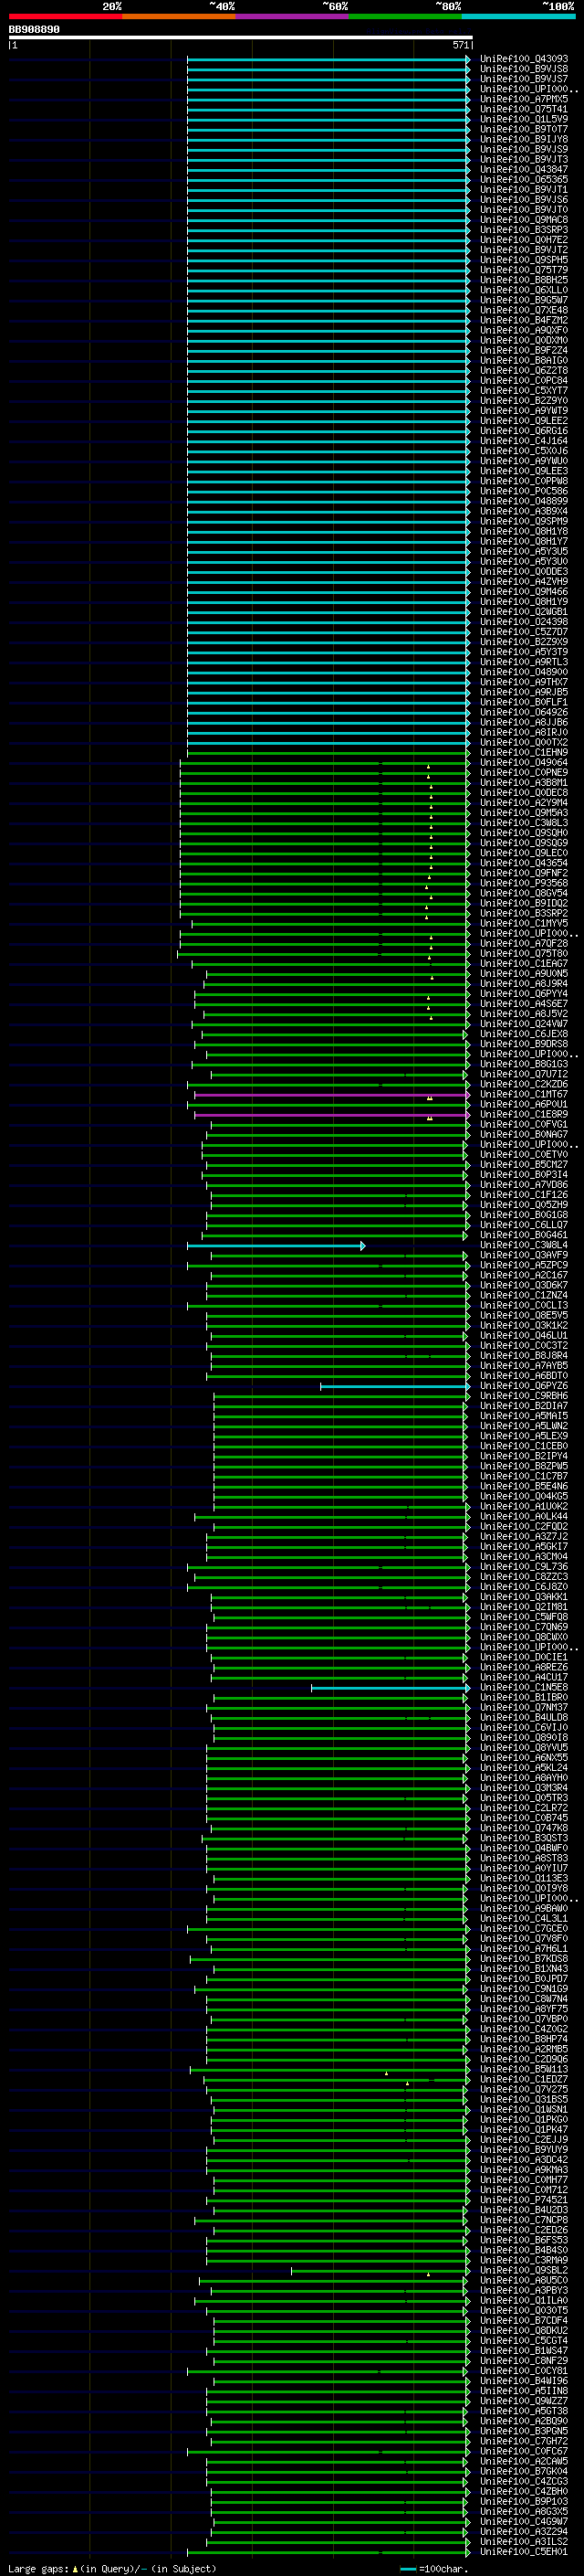Open hit label UniRef100_Q43093
Image resolution: width=584 pixels, height=2576 pixels.
tap(524, 59)
